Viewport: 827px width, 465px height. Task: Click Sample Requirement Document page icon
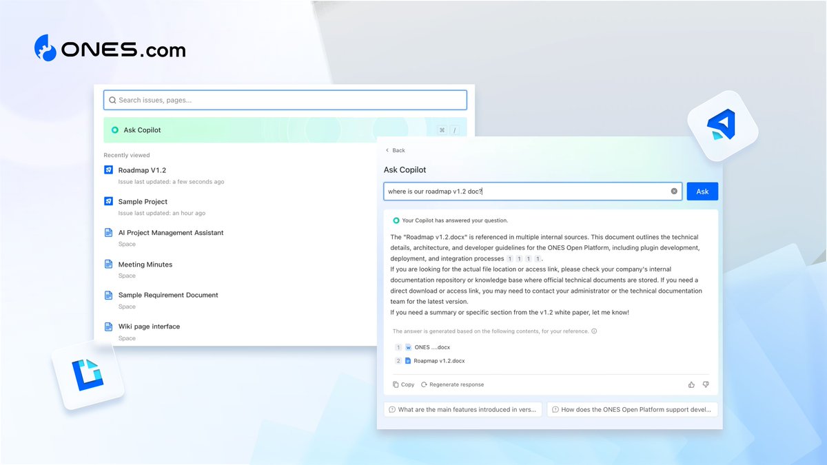(x=108, y=295)
